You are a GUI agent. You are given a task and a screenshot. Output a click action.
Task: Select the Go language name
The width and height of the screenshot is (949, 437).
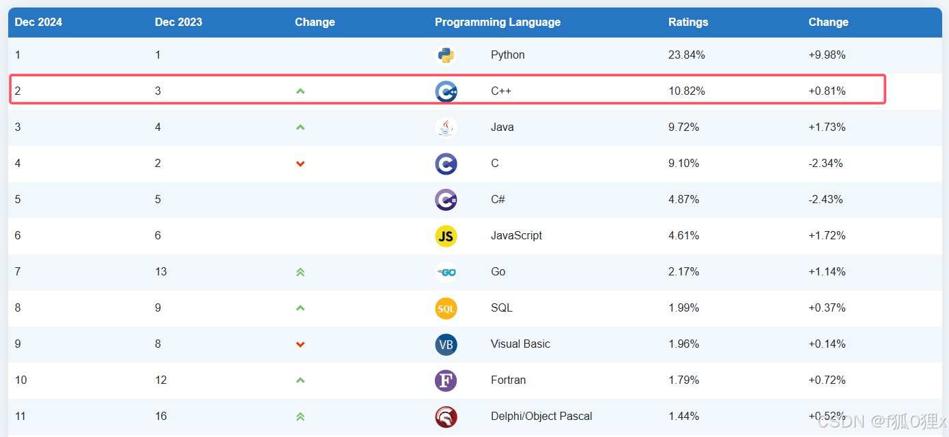click(498, 271)
